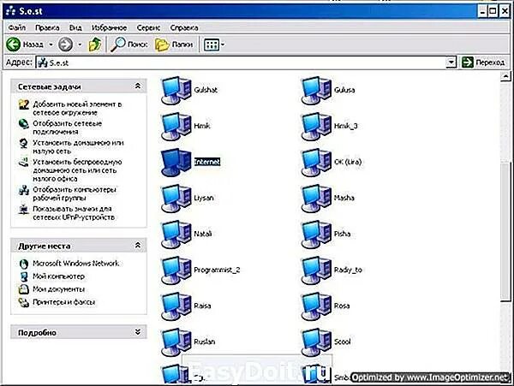Image resolution: width=514 pixels, height=386 pixels.
Task: Click Установить домашнюю или малую сеть
Action: click(x=78, y=147)
